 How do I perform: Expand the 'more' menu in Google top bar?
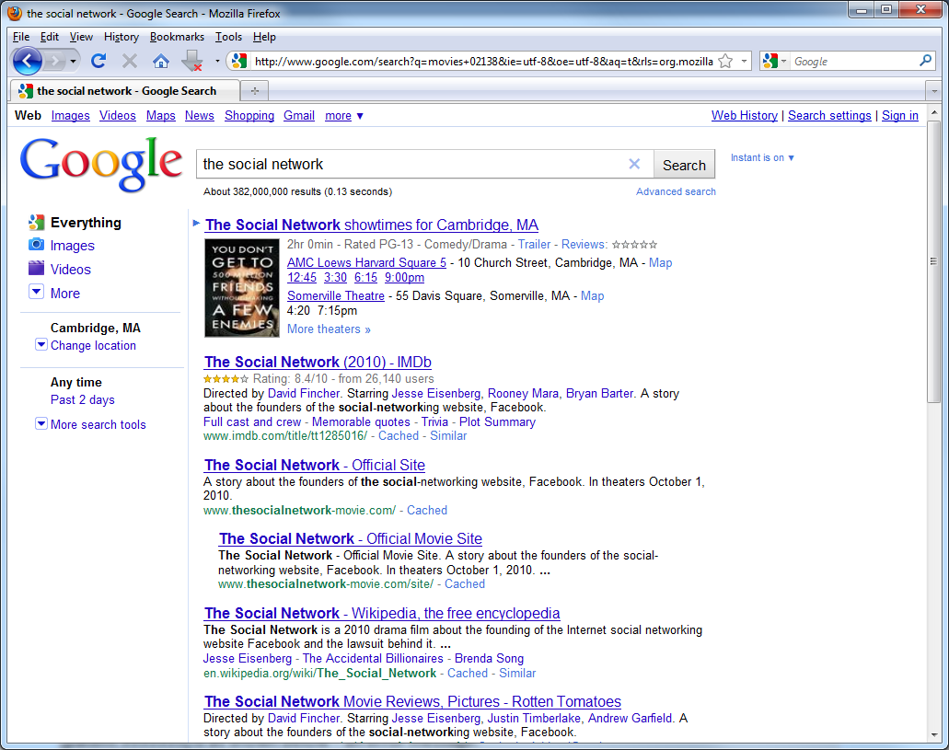coord(343,116)
